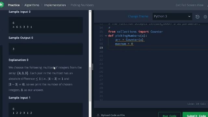This screenshot has height=117, width=208.
Task: Click the Sample Output 0 heading
Action: pyautogui.click(x=21, y=38)
